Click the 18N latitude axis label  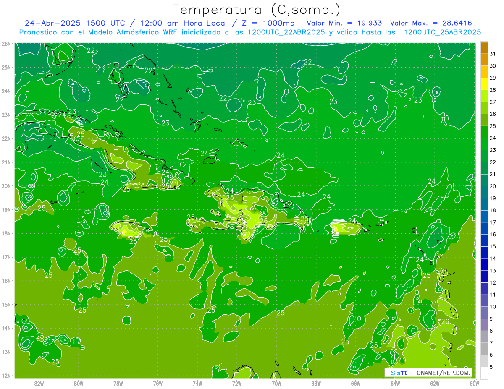6,233
